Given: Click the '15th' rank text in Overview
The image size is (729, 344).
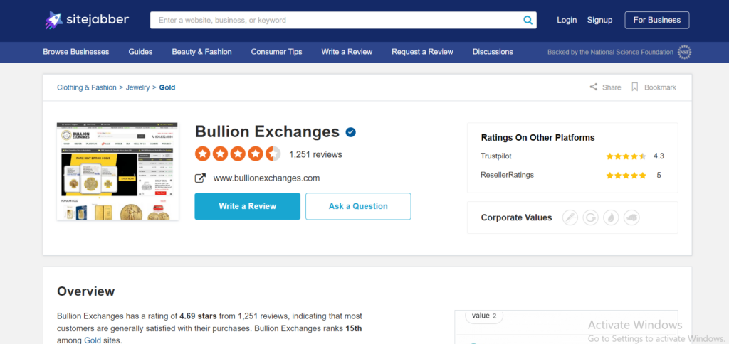Looking at the screenshot, I should point(353,328).
